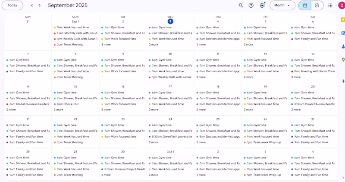Screen dimensions: 345x182
Task: Open '1pm Weekly Calls with Sarah' event
Action: pos(75,39)
